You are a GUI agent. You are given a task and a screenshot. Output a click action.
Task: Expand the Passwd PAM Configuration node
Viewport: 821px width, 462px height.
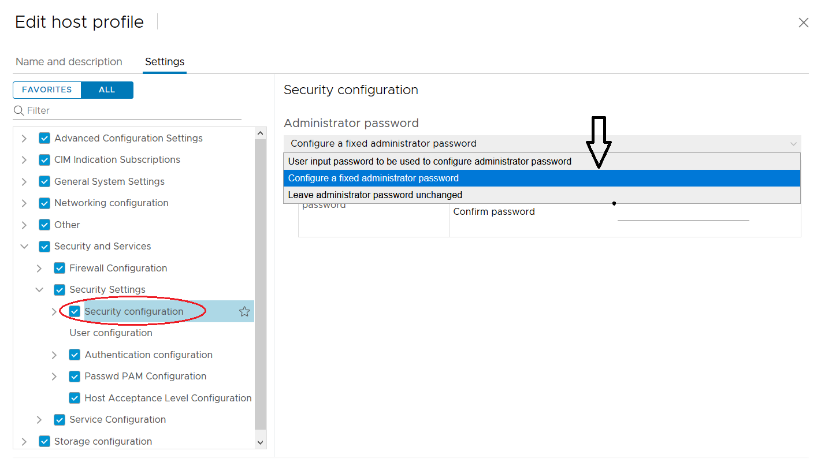coord(54,376)
